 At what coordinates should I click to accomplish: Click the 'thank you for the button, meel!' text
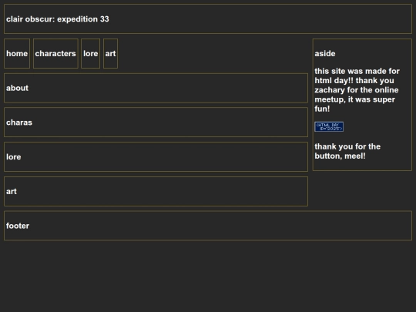coord(347,151)
